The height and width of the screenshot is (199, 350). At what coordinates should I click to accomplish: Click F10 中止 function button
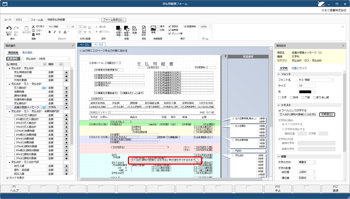(x=278, y=189)
